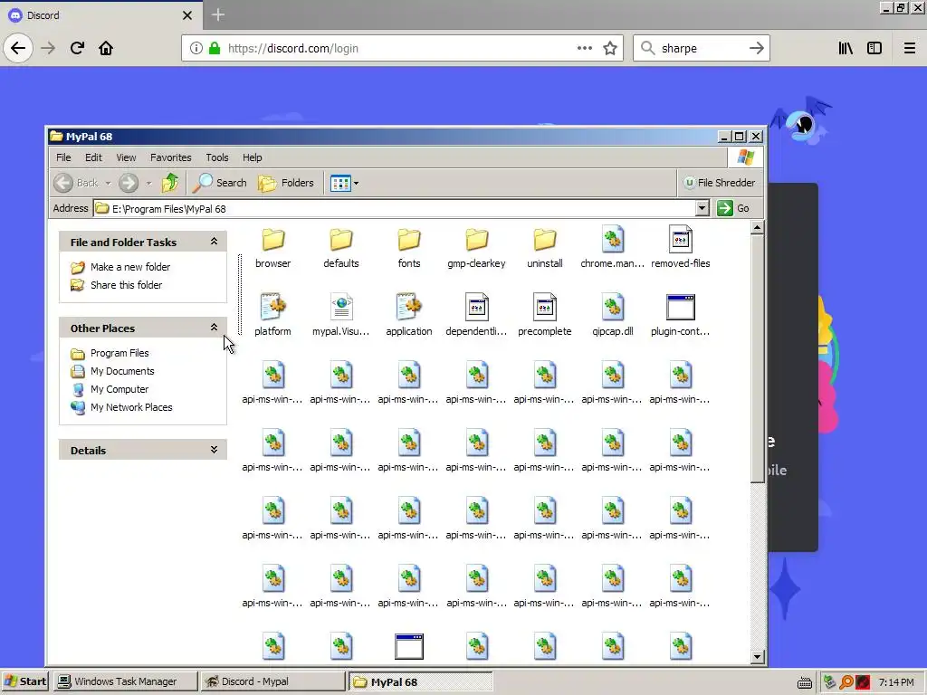Viewport: 927px width, 695px height.
Task: Open the browser Library icon
Action: tap(846, 49)
